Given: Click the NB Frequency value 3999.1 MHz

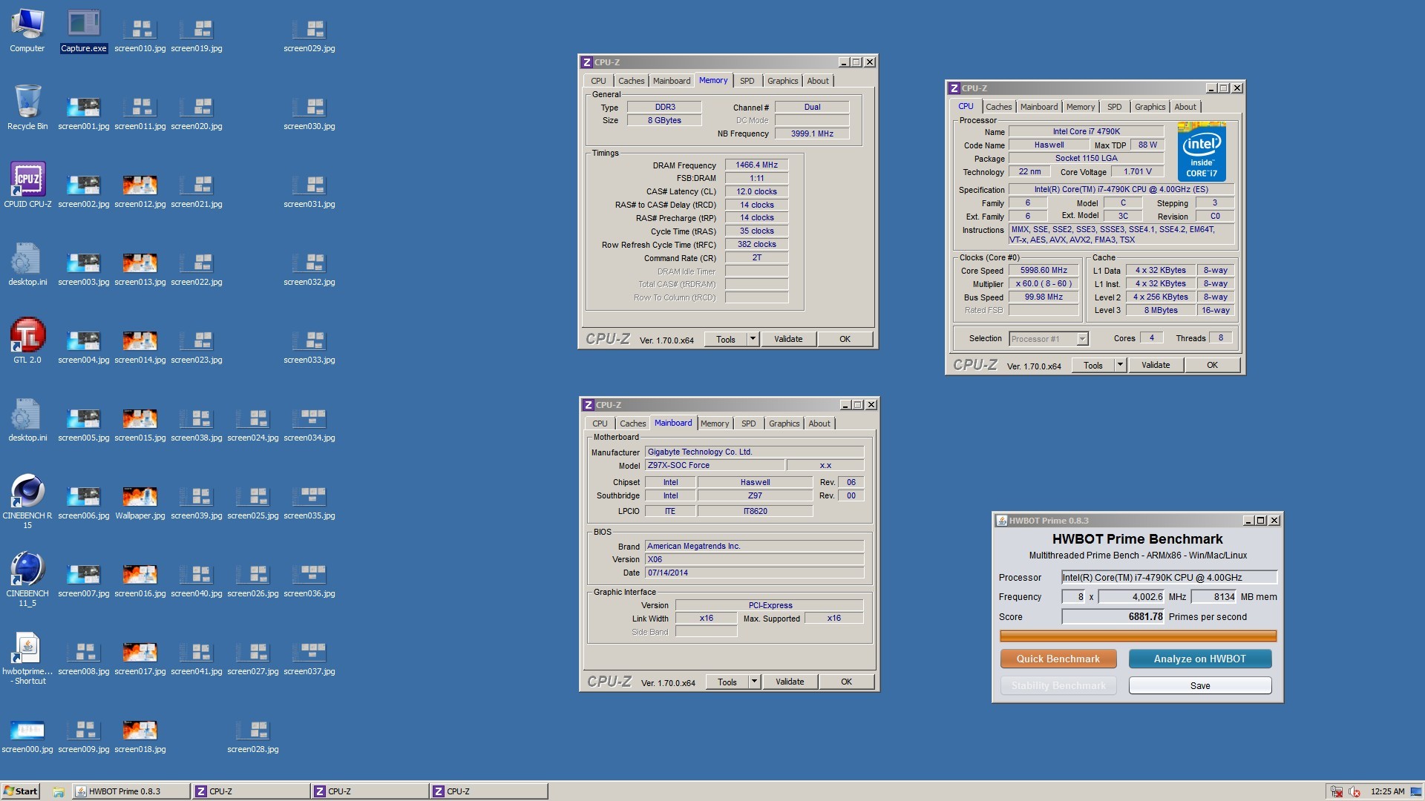Looking at the screenshot, I should pos(812,133).
